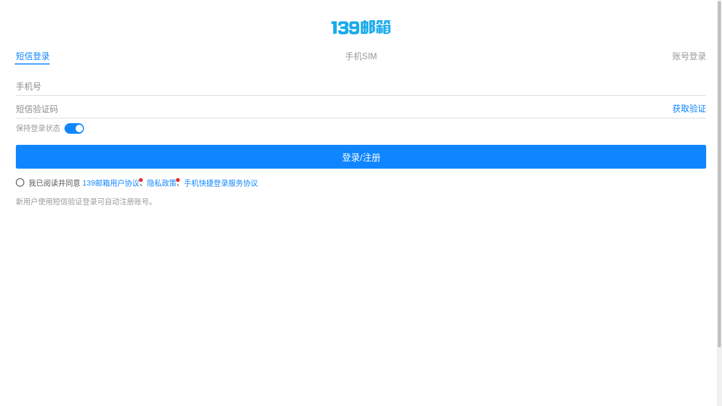Click the 139邮箱 logo

click(x=361, y=27)
